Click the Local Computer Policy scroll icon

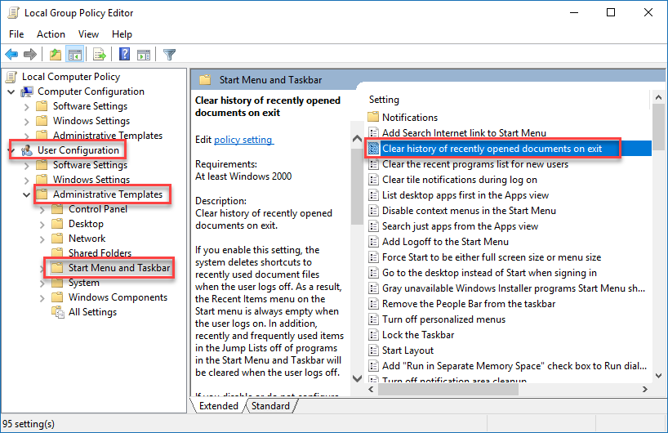coord(11,77)
